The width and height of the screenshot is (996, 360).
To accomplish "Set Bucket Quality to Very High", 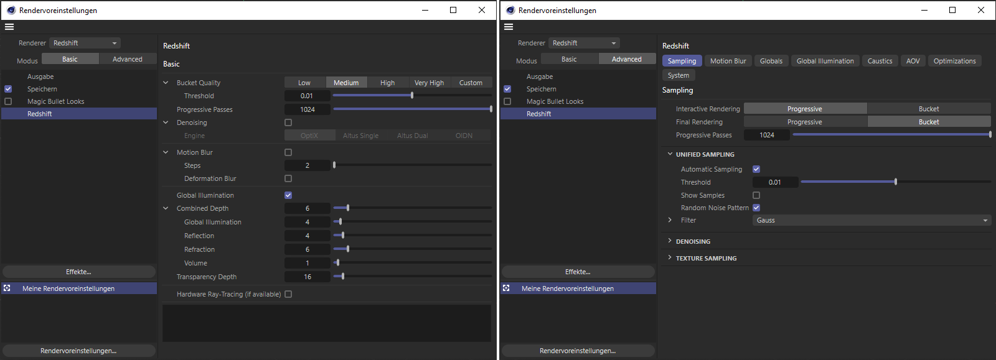I will coord(429,83).
